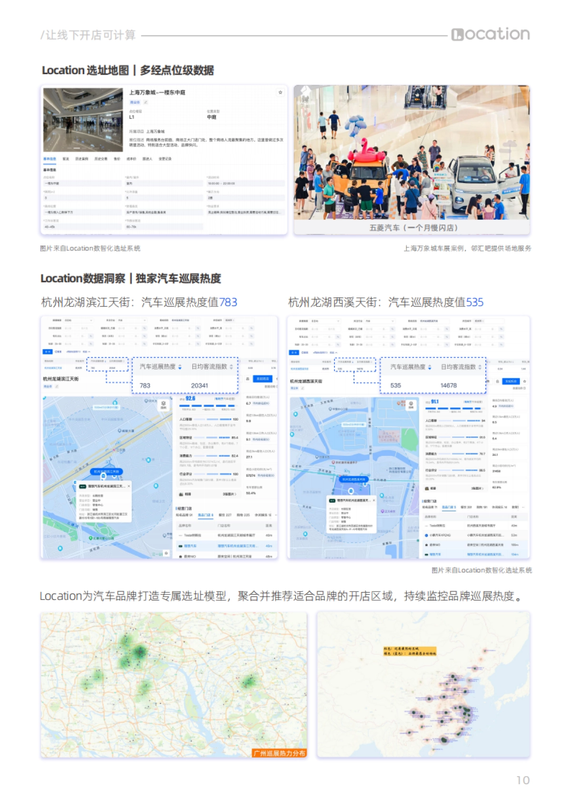The image size is (571, 808).
Task: Click the 室内 value field
Action: 164,183
